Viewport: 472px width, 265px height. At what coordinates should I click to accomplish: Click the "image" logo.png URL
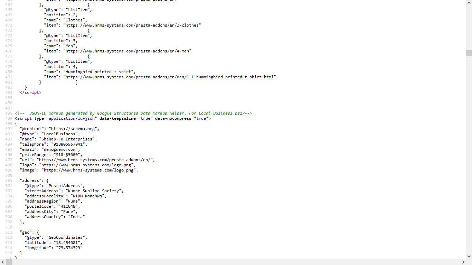coord(88,170)
